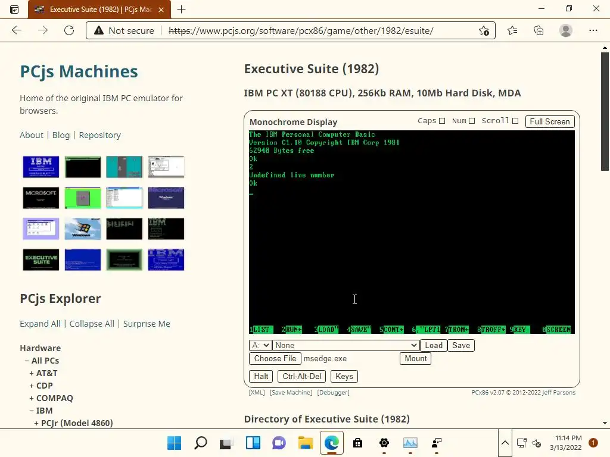Viewport: 610px width, 457px height.
Task: Open the Windows Start menu
Action: [x=175, y=443]
